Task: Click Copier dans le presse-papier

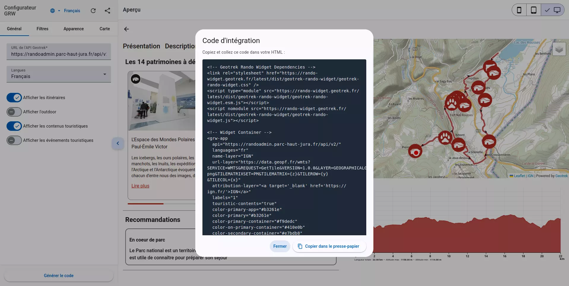Action: (x=329, y=246)
